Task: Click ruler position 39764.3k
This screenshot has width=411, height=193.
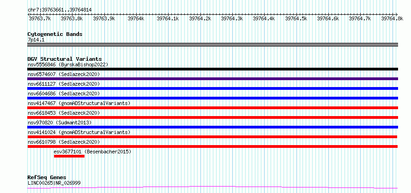Action: click(x=232, y=18)
